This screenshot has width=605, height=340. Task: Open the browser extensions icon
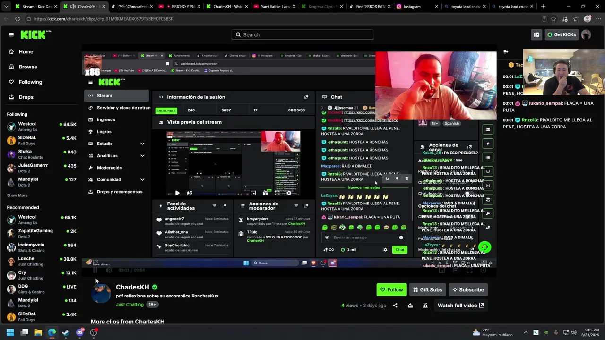(565, 19)
